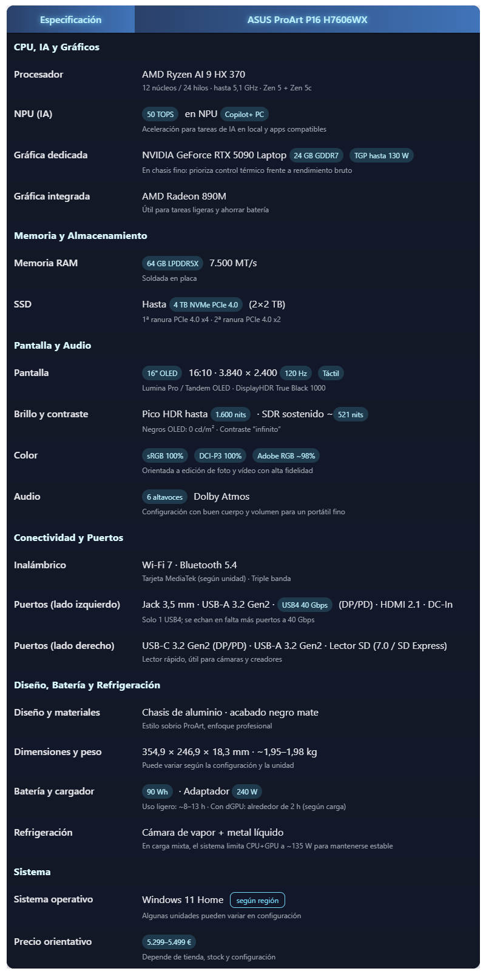Click the Conectividad y Puertos section heading
486x974 pixels.
coord(69,537)
